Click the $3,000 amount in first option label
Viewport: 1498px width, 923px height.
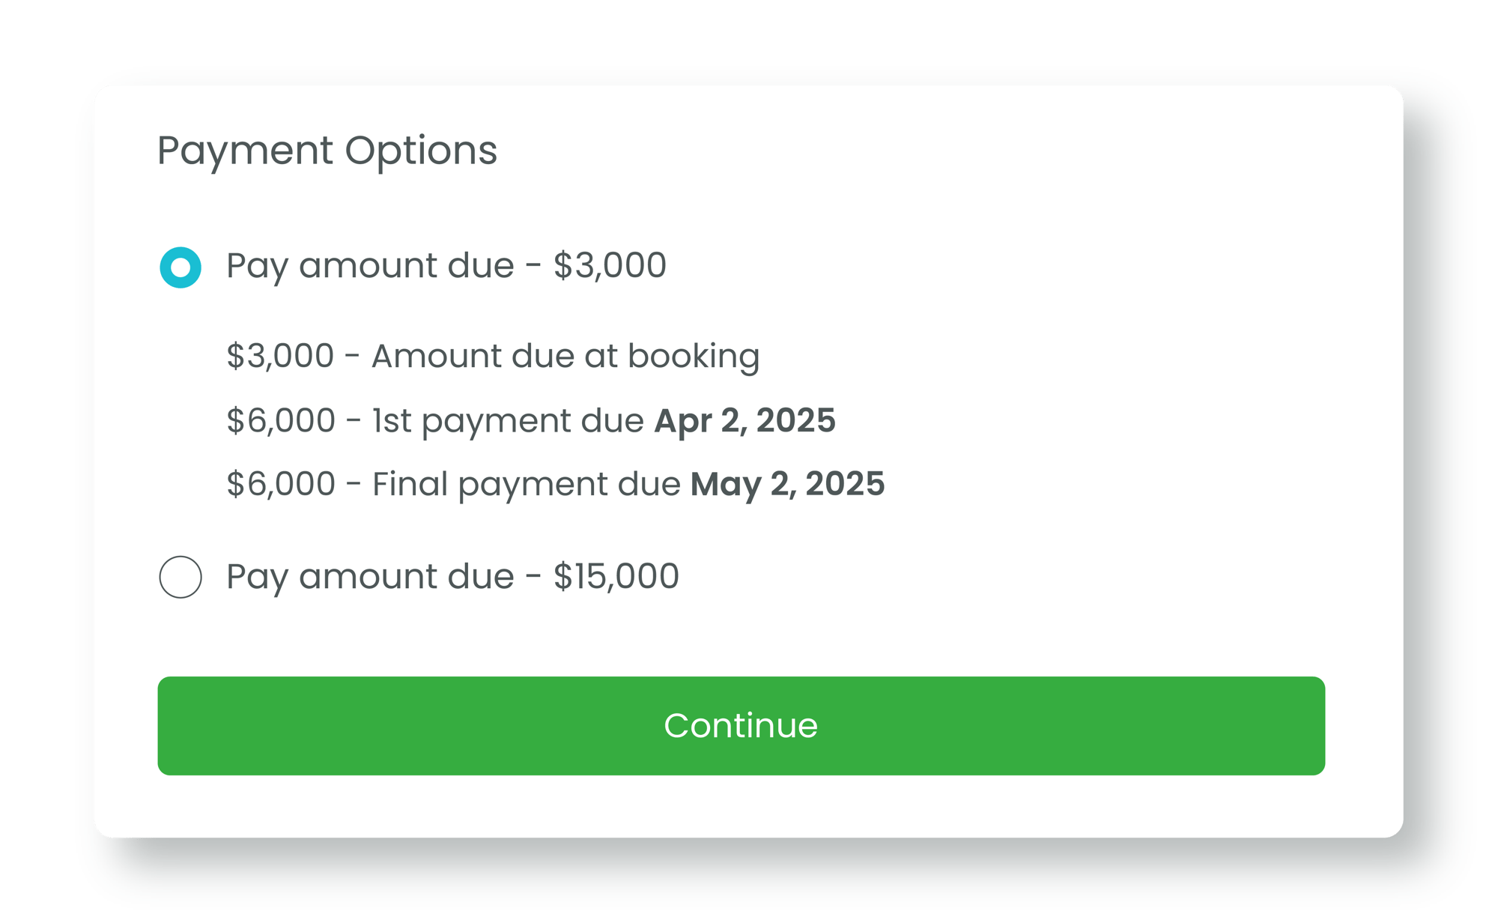pyautogui.click(x=610, y=266)
